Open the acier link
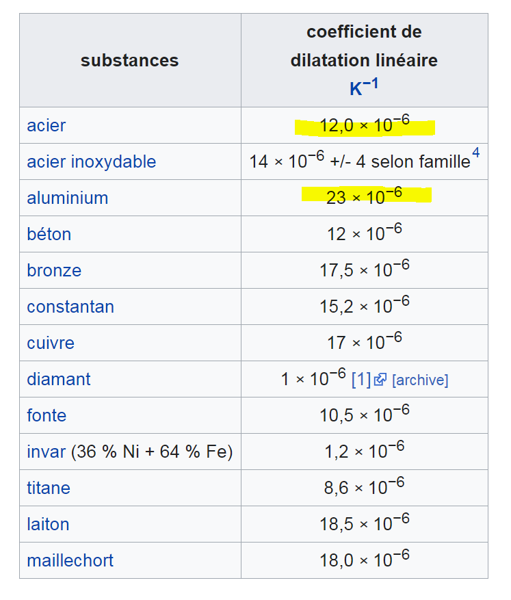 (x=46, y=126)
